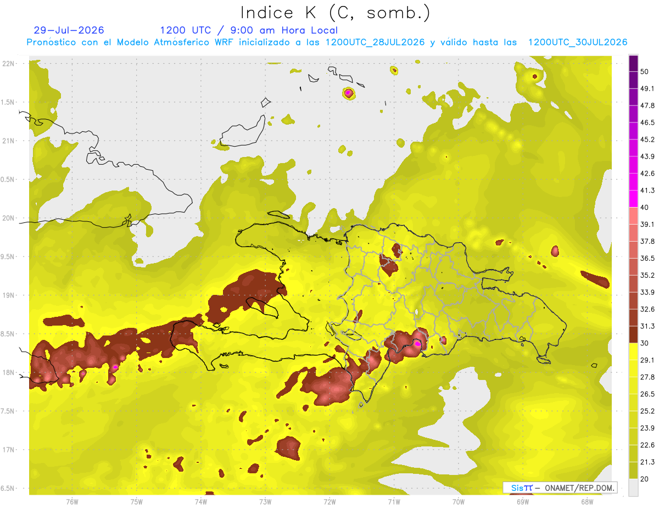Click the "18N" latitude label
The height and width of the screenshot is (509, 659).
pyautogui.click(x=9, y=372)
